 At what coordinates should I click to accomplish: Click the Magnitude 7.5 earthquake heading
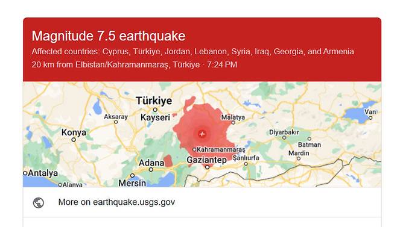(x=109, y=36)
